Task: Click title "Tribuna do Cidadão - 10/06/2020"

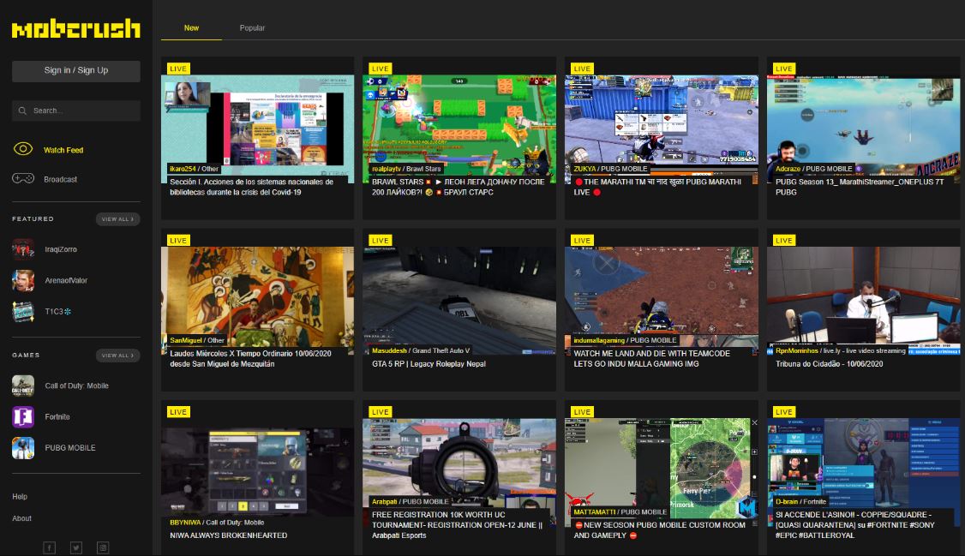Action: coord(829,364)
